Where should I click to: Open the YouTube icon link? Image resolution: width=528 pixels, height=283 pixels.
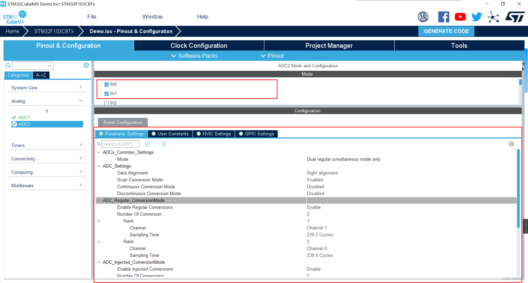460,17
